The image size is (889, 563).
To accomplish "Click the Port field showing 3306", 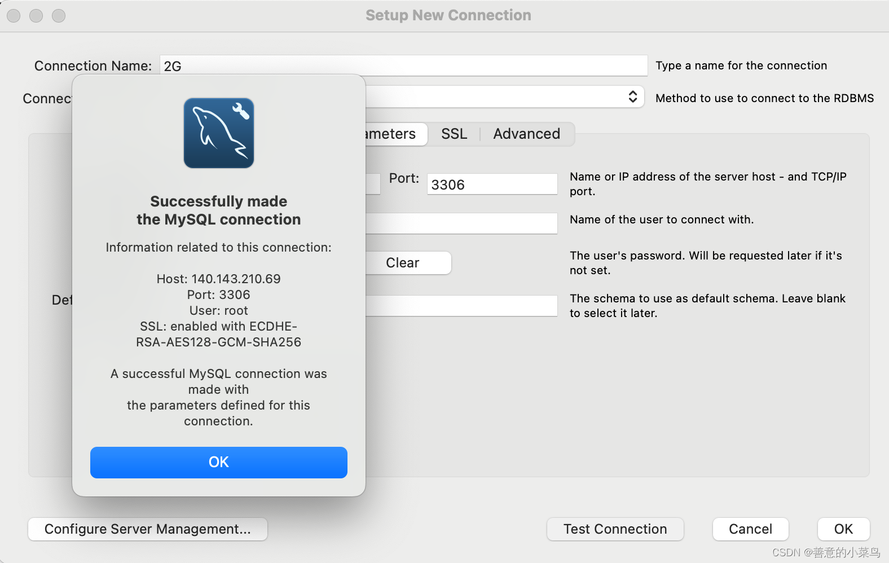I will (x=491, y=184).
